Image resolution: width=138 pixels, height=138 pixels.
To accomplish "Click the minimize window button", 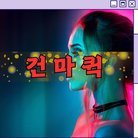I will (x=114, y=4).
